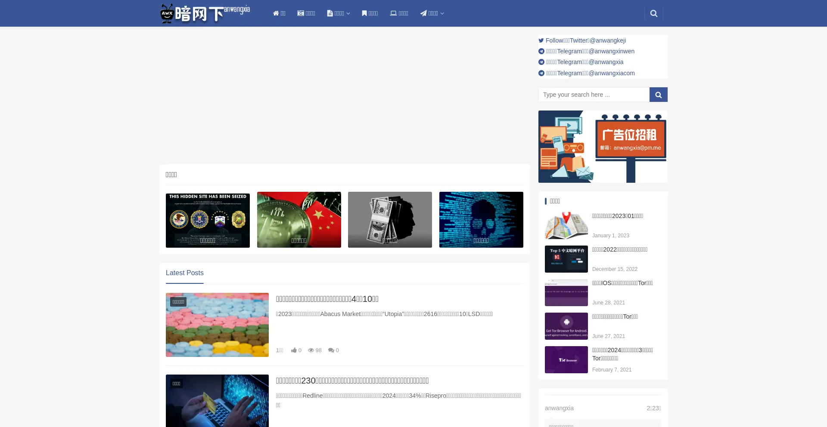Open the 'HIDDEN SITE HAS BEEN SEIZED' thumbnail
The height and width of the screenshot is (427, 827).
(208, 220)
